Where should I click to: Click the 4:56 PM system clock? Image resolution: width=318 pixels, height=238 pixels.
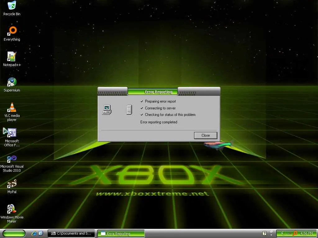tap(307, 233)
